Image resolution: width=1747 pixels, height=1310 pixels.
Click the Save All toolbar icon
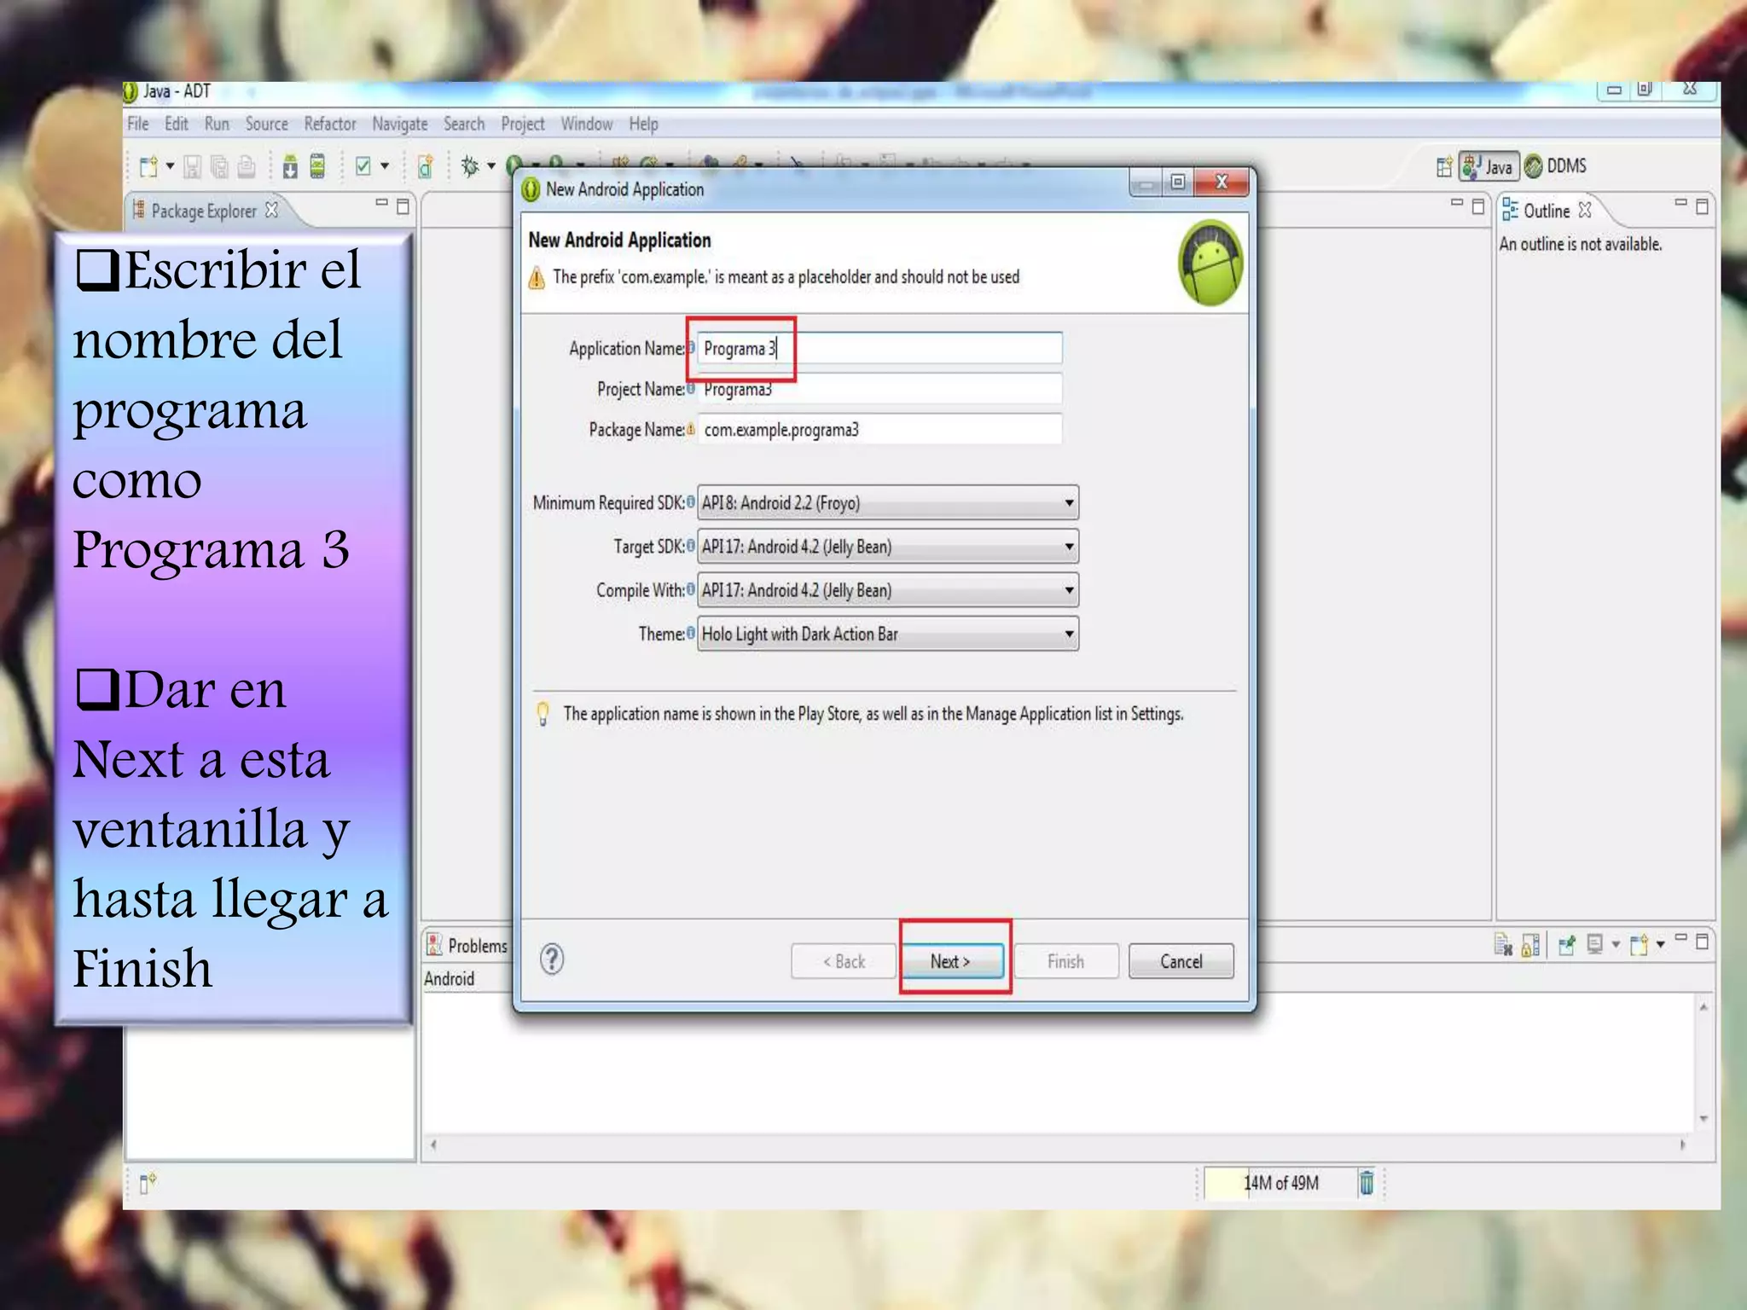(x=220, y=166)
